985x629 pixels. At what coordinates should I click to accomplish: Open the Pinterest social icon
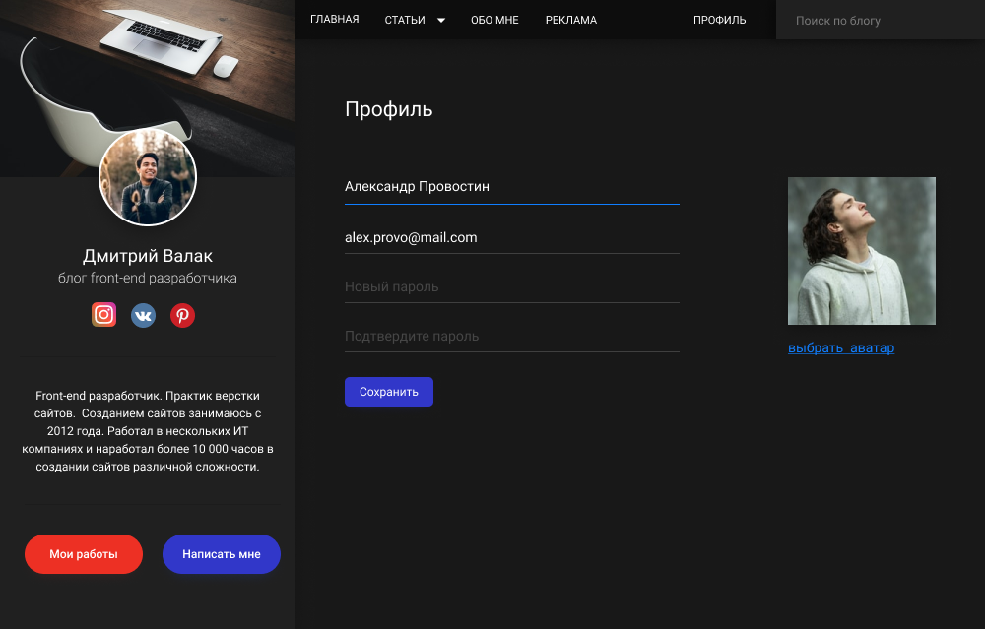[183, 315]
